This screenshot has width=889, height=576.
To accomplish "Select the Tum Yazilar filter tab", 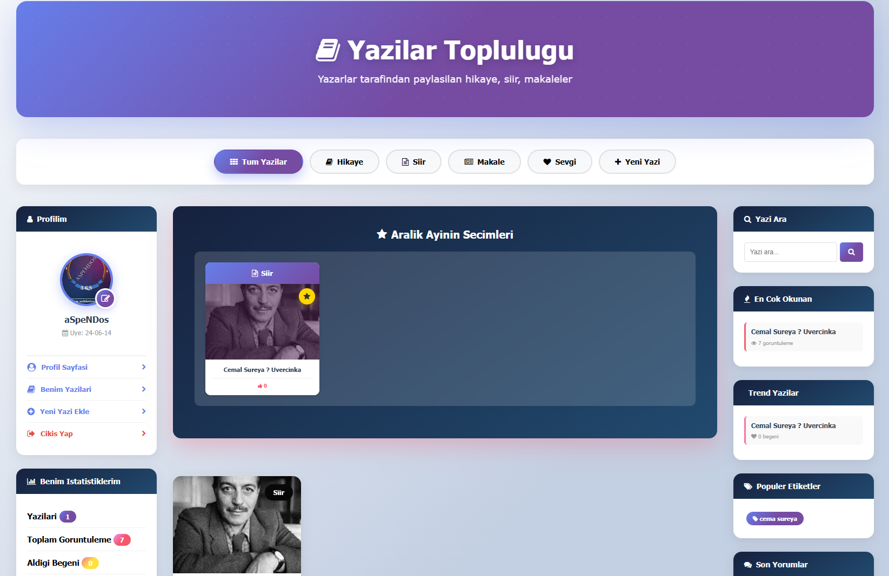I will coord(258,162).
